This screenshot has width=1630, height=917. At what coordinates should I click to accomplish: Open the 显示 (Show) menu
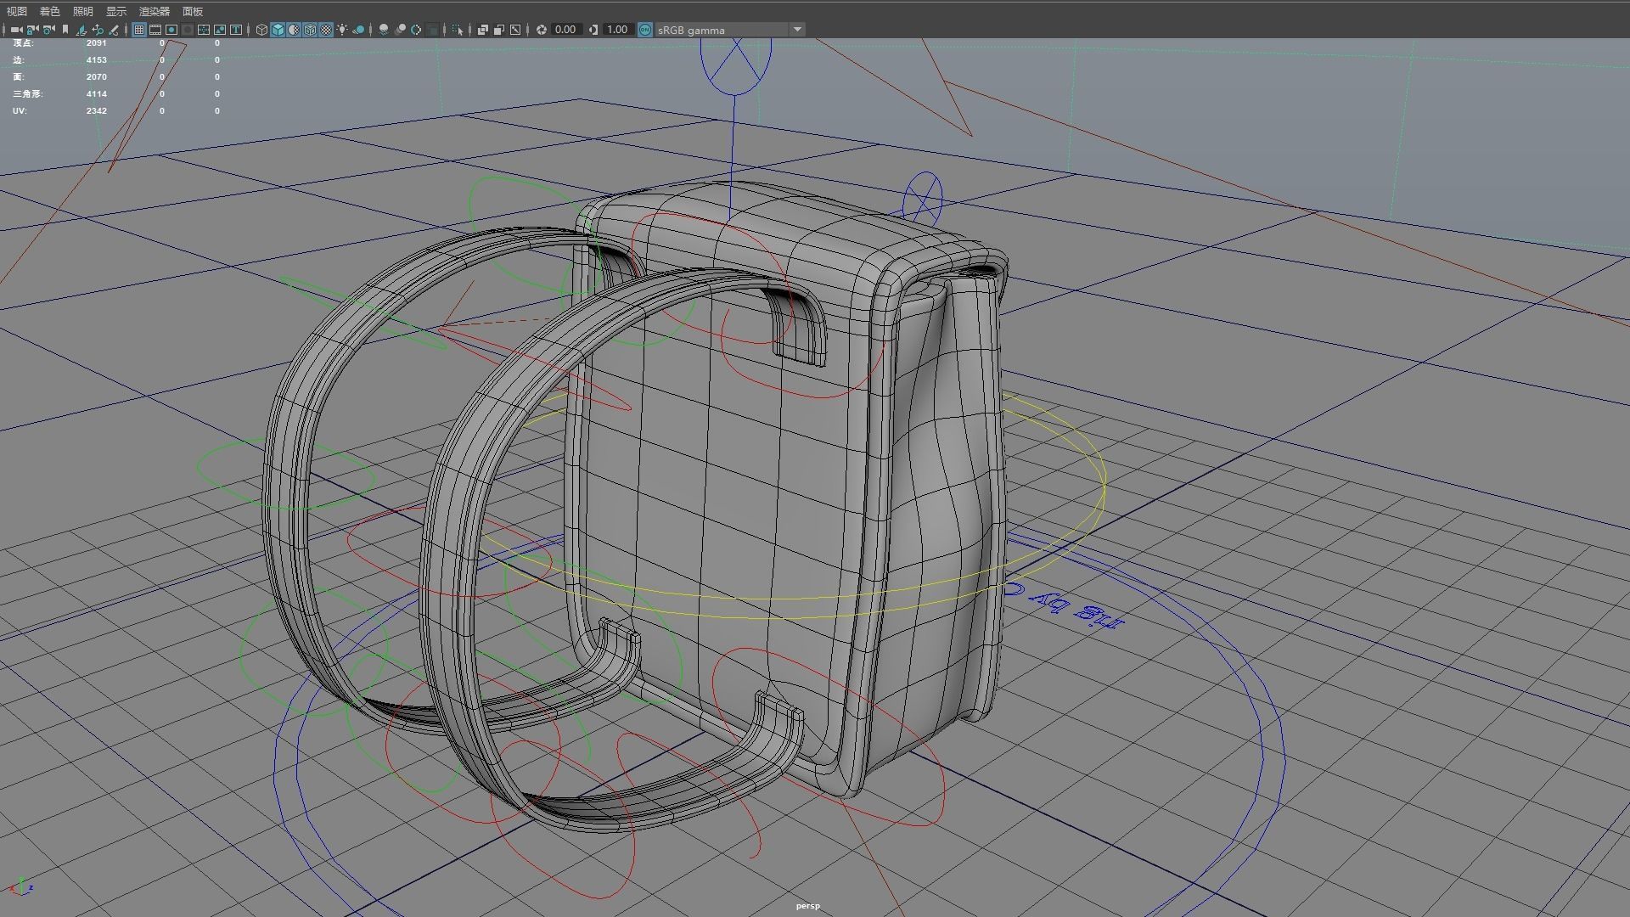[x=116, y=11]
